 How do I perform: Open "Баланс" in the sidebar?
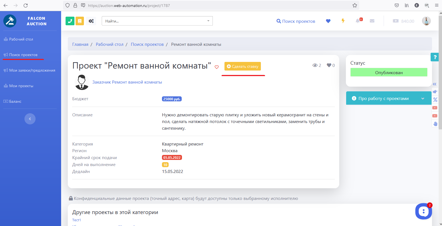tap(15, 102)
